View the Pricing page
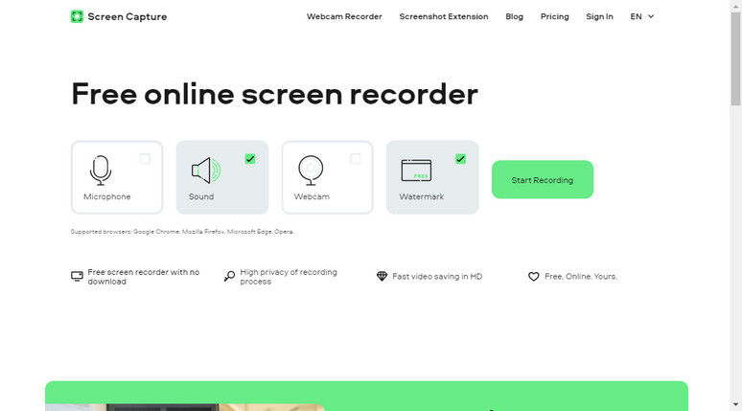This screenshot has width=742, height=411. click(x=555, y=16)
